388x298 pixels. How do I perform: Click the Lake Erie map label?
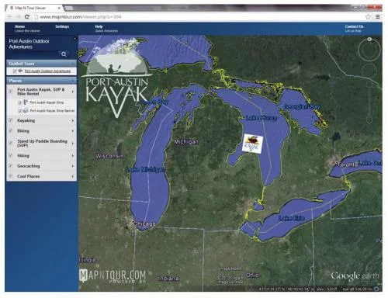tap(291, 218)
